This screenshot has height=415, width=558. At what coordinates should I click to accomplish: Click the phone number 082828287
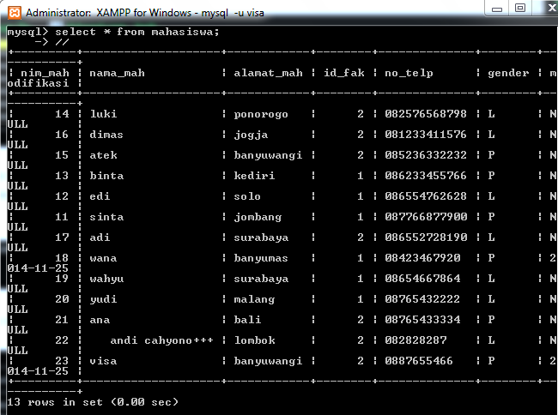coord(415,340)
